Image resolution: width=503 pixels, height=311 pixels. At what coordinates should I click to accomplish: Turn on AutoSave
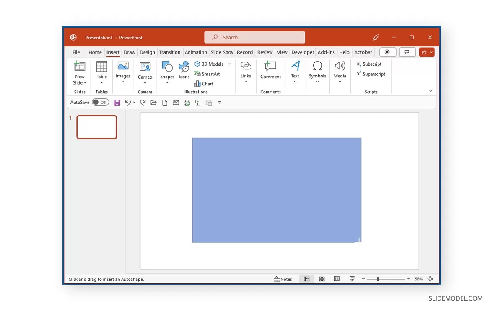click(100, 102)
